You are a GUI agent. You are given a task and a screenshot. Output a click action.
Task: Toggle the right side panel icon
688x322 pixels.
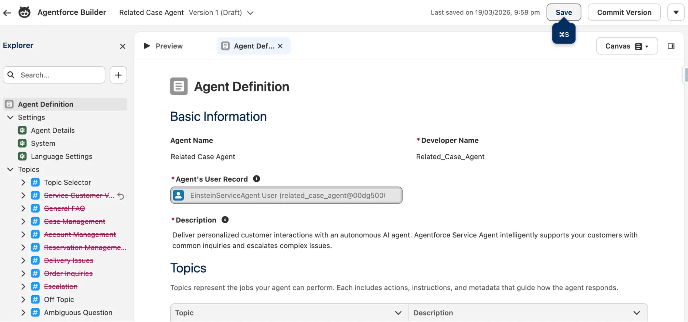point(671,46)
